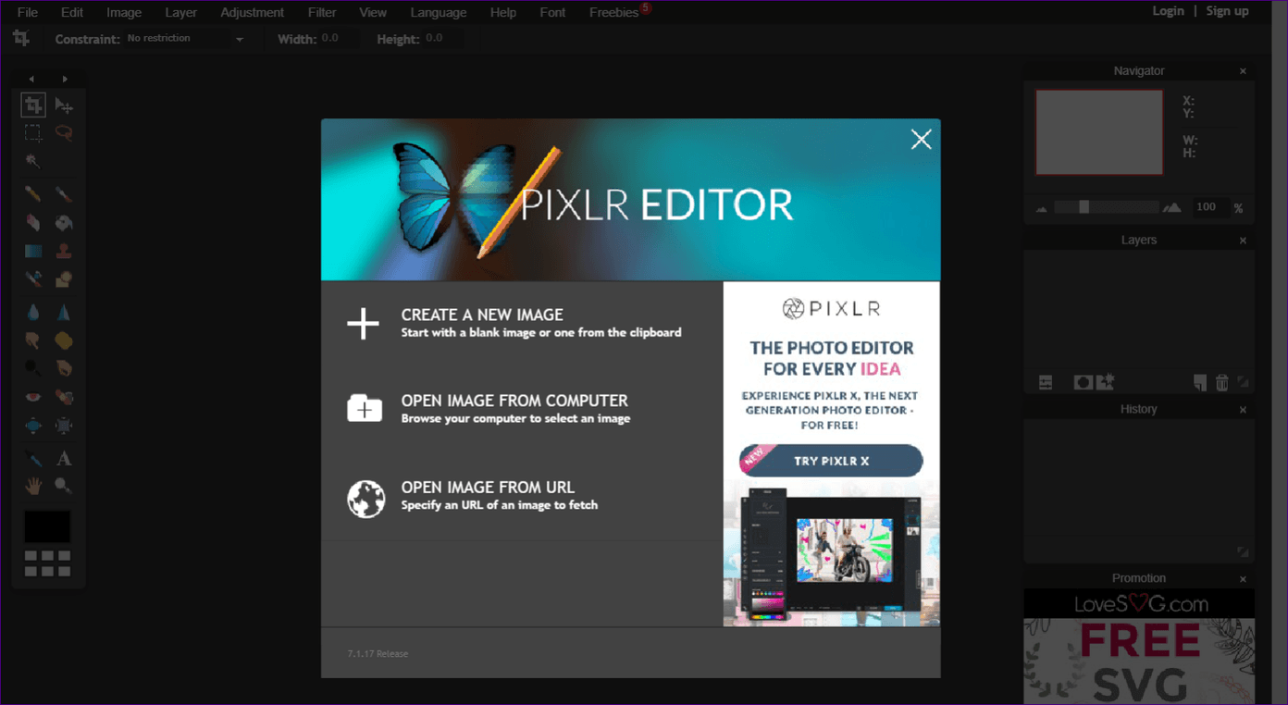Select the Sponge tool
The image size is (1288, 705).
tap(64, 340)
